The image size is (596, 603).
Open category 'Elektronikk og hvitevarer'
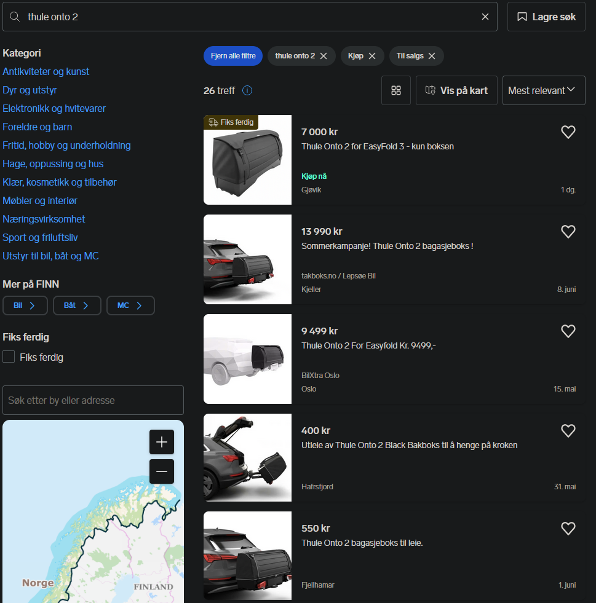coord(54,108)
